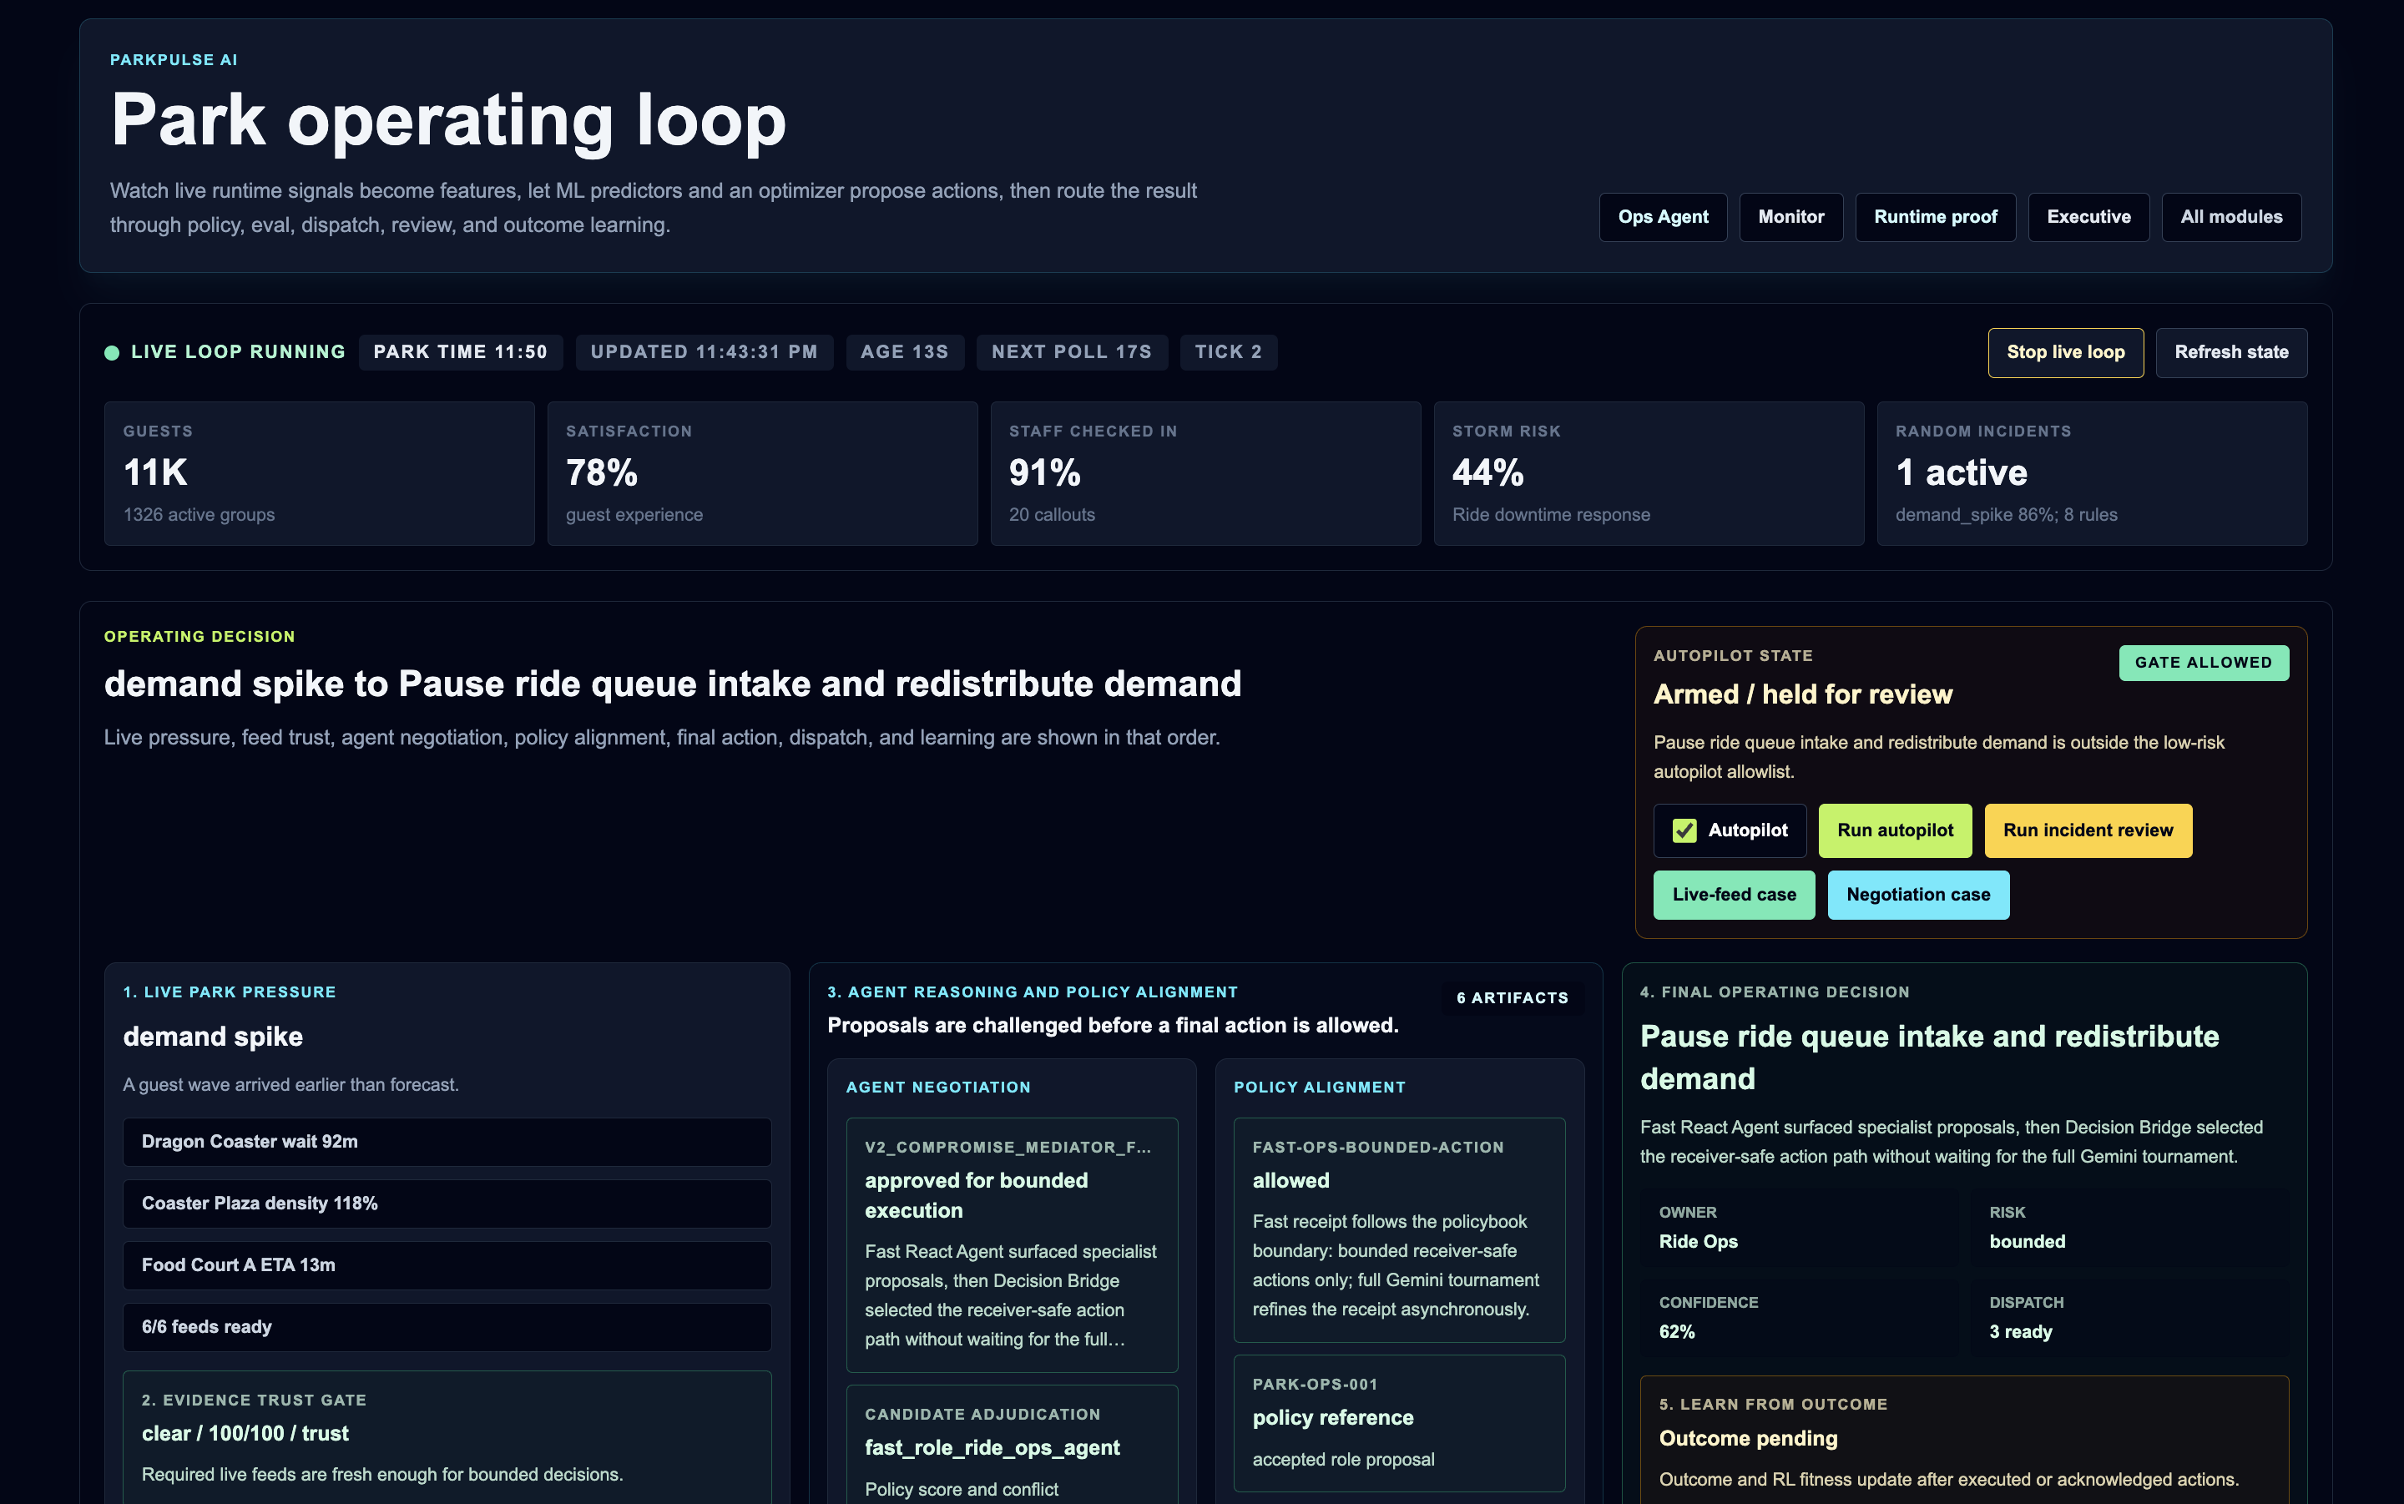Click the Storm risk 44% value
The width and height of the screenshot is (2404, 1504).
pyautogui.click(x=1488, y=472)
